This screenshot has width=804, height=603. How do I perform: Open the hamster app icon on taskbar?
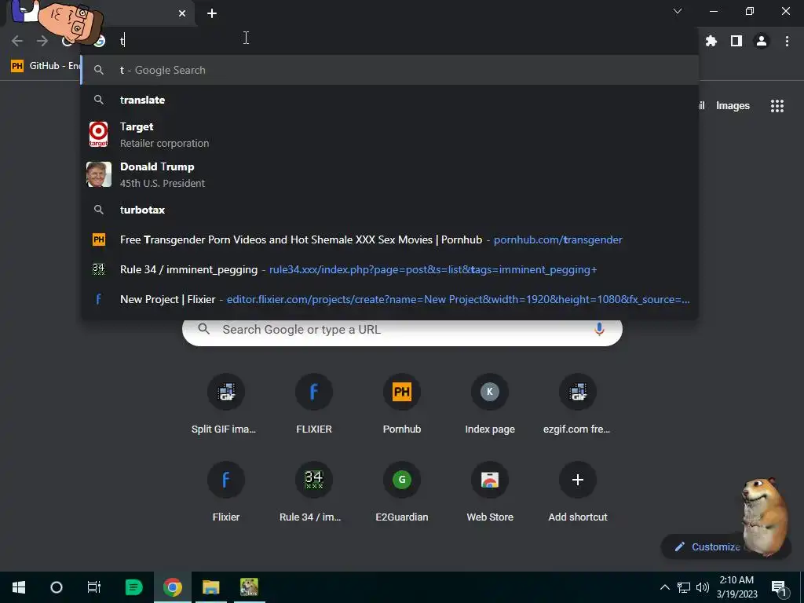tap(249, 587)
